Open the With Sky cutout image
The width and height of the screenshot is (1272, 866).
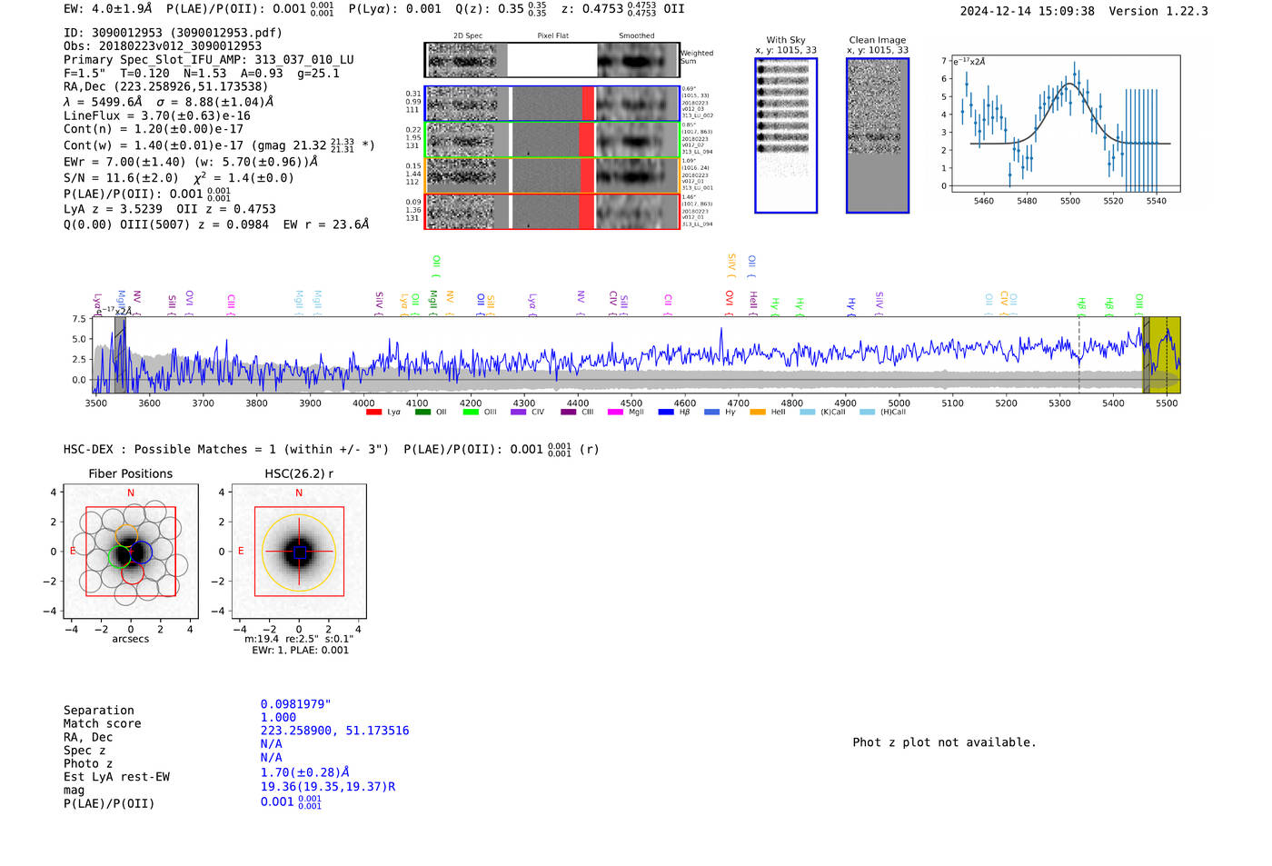tap(786, 135)
